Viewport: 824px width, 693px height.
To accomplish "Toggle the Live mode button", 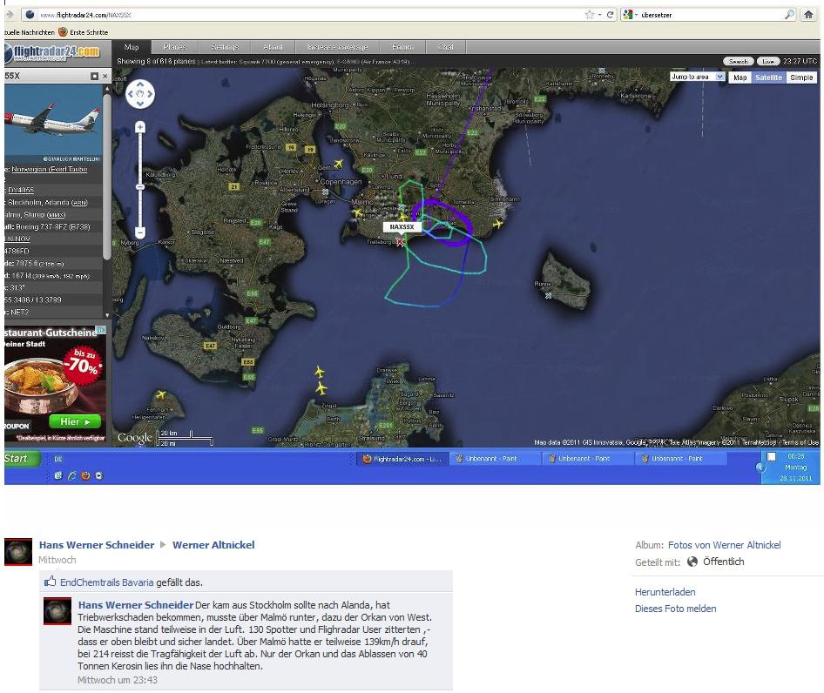I will point(767,62).
